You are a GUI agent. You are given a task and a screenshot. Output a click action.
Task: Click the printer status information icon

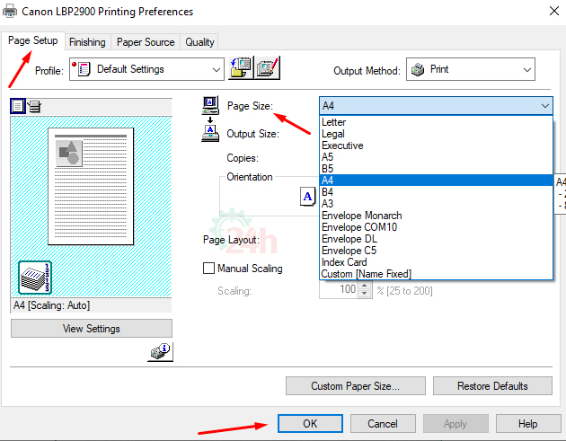pyautogui.click(x=160, y=351)
